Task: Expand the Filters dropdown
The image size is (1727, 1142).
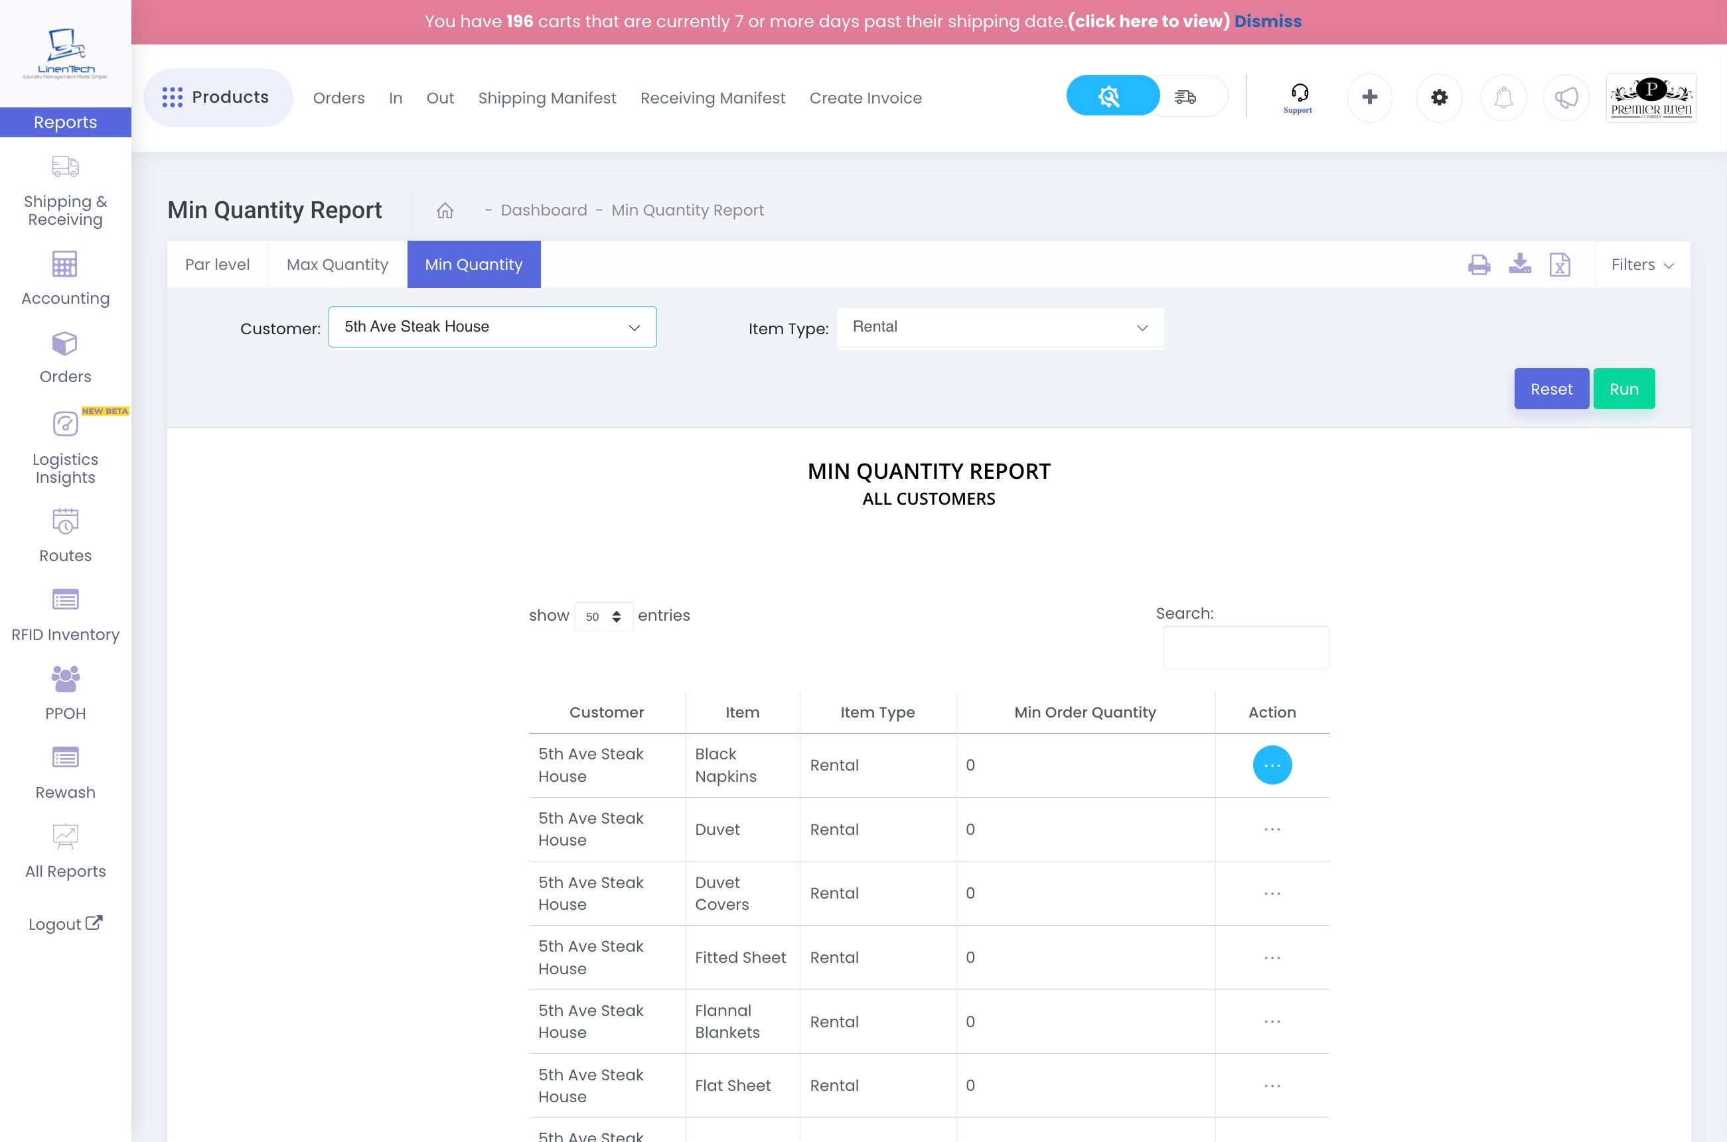Action: pos(1642,265)
